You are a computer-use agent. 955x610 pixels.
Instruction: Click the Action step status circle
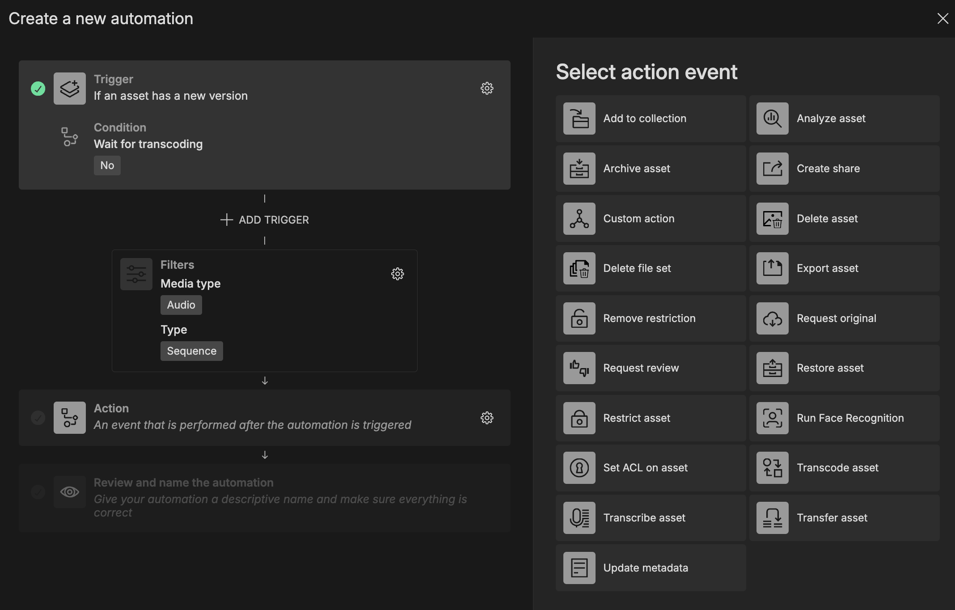click(x=38, y=418)
